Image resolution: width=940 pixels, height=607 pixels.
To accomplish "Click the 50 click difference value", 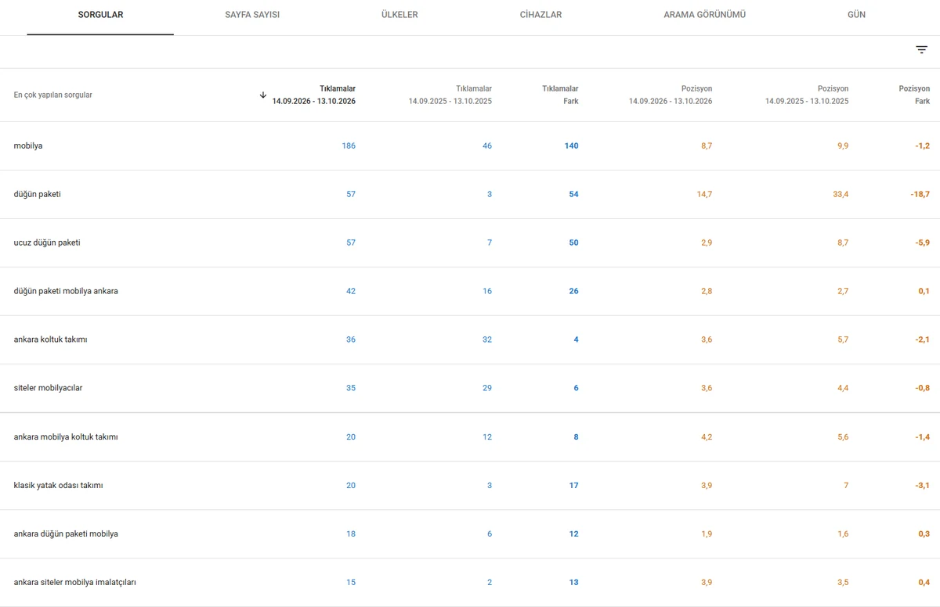I will (x=574, y=242).
